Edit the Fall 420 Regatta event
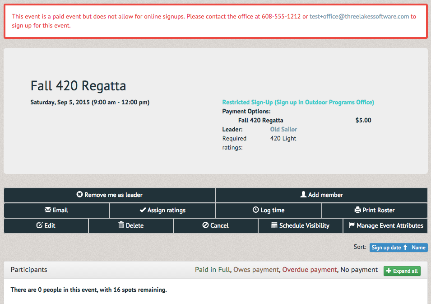The image size is (431, 304). click(46, 226)
